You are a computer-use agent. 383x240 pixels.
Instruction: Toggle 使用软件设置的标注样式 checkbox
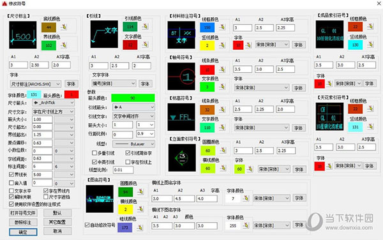pyautogui.click(x=11, y=204)
